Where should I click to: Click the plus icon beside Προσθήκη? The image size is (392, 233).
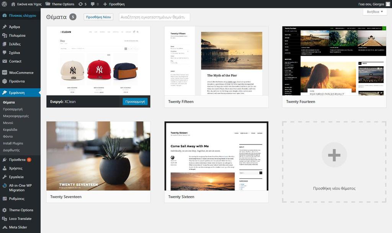coord(105,4)
